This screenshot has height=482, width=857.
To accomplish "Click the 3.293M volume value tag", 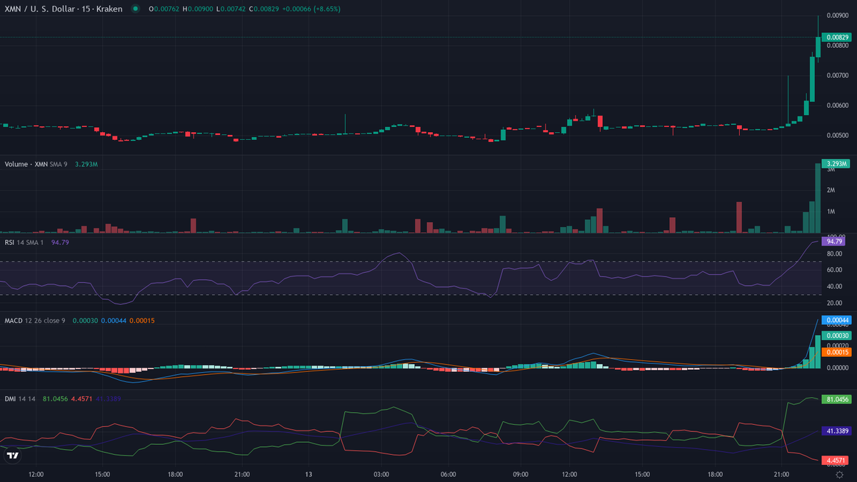I will pos(836,164).
